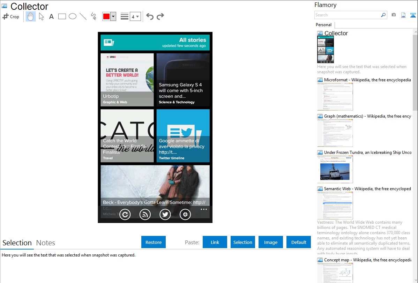Expand the line width dropdown
The height and width of the screenshot is (283, 418).
(135, 16)
